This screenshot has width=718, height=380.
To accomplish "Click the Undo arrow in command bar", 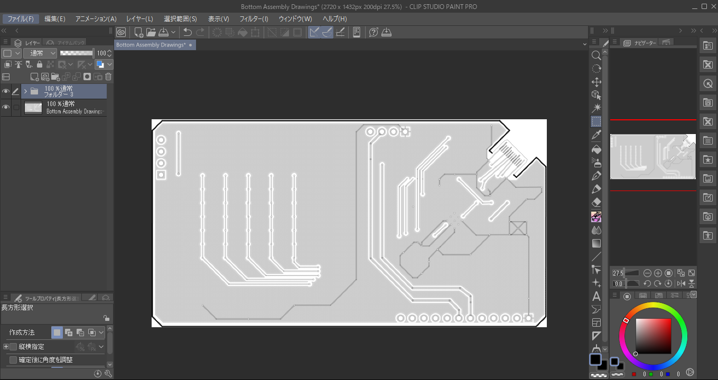I will (187, 32).
